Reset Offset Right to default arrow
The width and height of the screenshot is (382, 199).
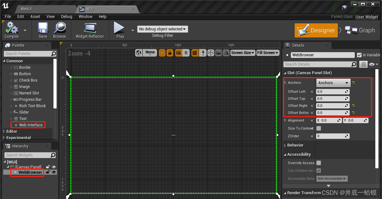coord(354,106)
